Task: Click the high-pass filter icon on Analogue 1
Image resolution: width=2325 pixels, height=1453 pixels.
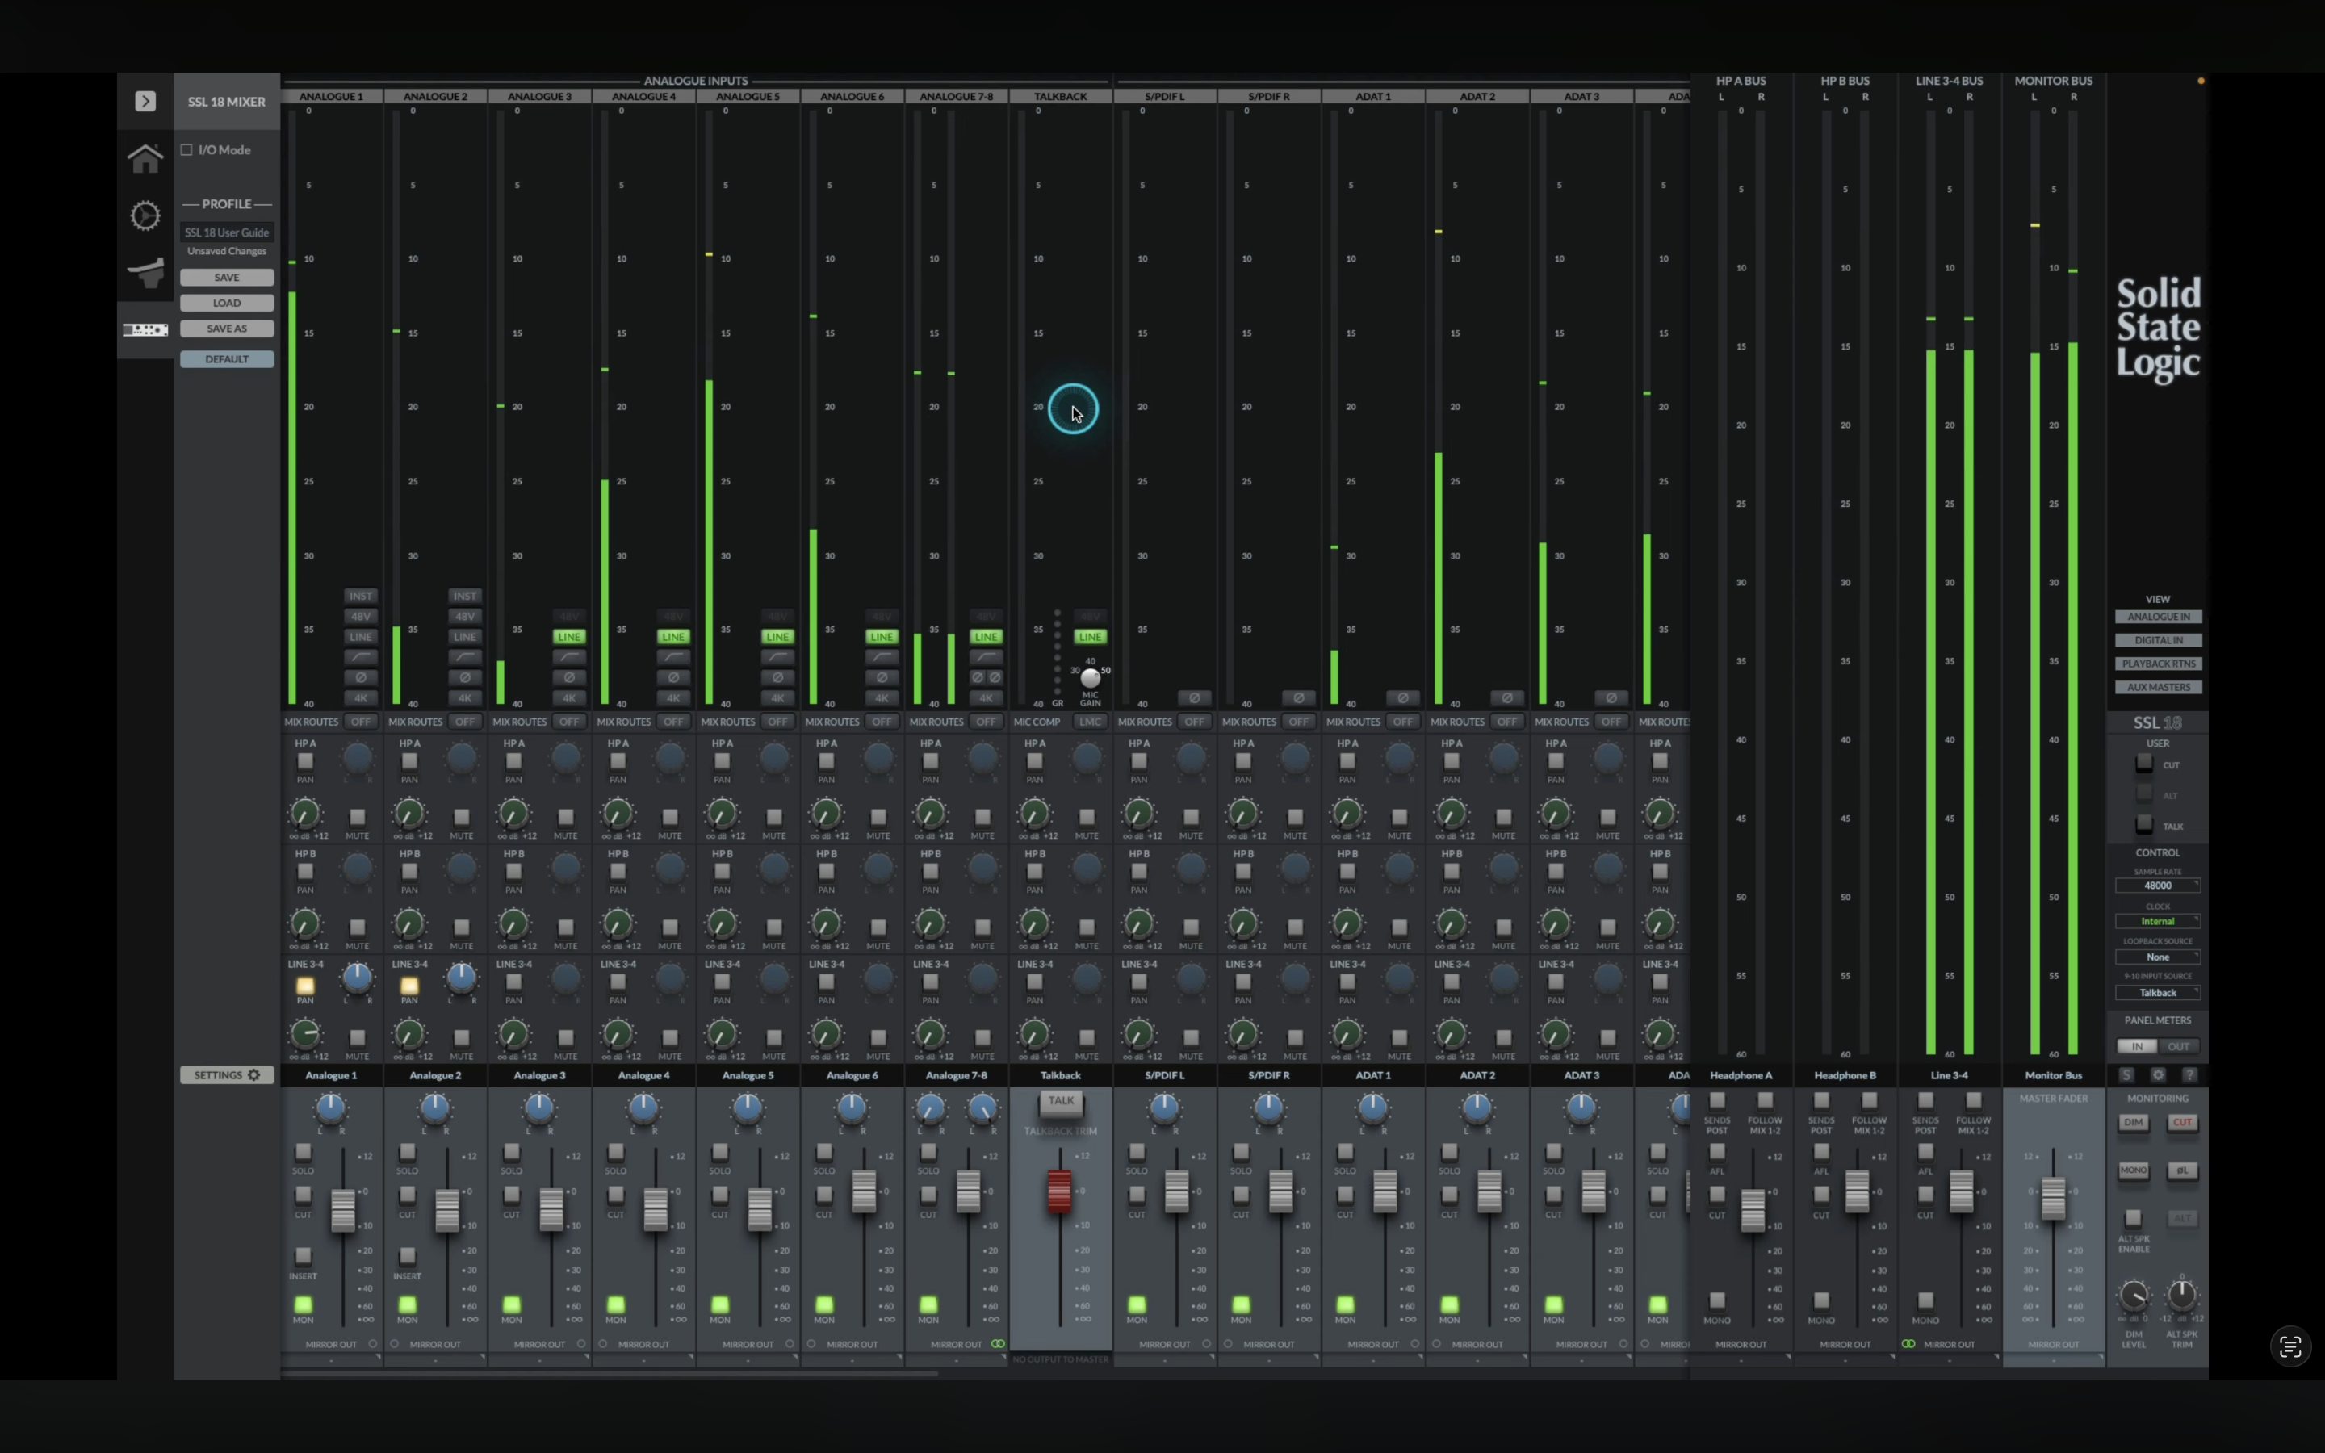Action: (360, 657)
